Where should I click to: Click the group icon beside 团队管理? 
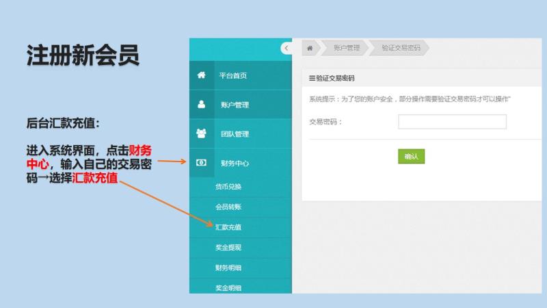201,133
